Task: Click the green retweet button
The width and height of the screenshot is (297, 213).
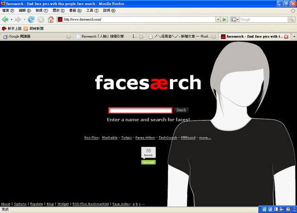Action: 148,162
